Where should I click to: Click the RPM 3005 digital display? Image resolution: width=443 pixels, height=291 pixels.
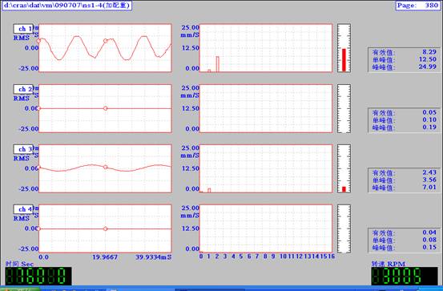pos(405,276)
